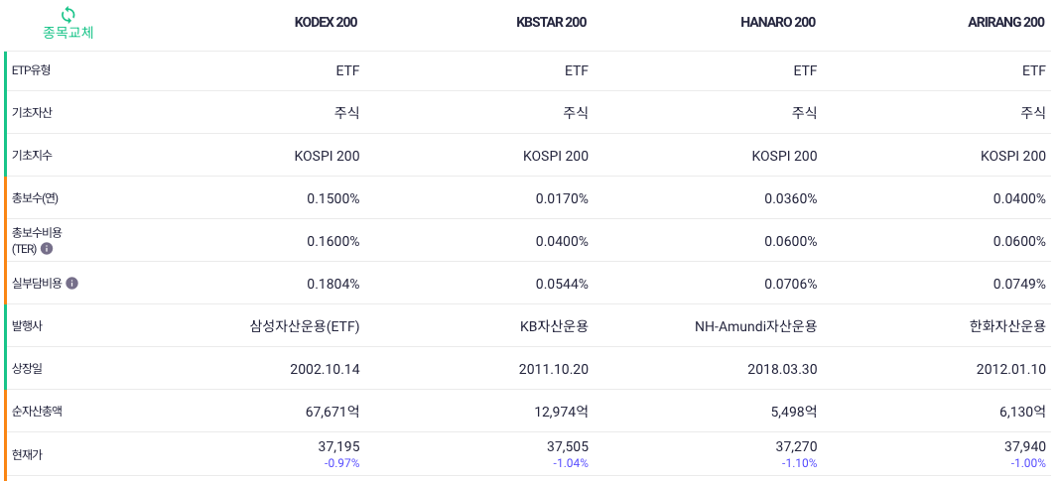Select the ARIRANG 200 column header
The image size is (1060, 481).
click(x=1006, y=22)
